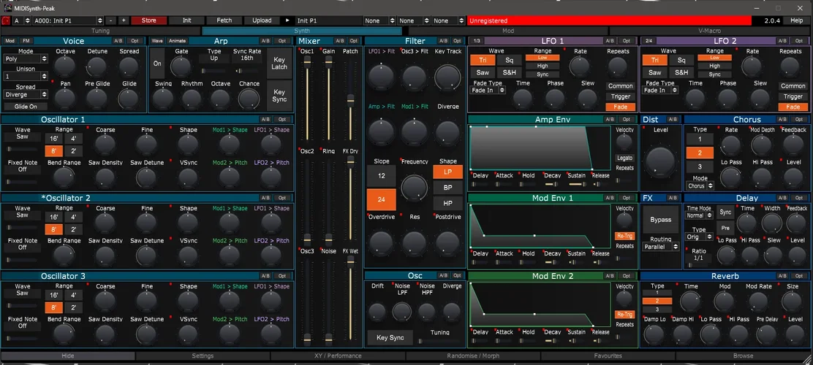Click Oscillator 3 Coarse knob
Image resolution: width=813 pixels, height=365 pixels.
tap(105, 302)
